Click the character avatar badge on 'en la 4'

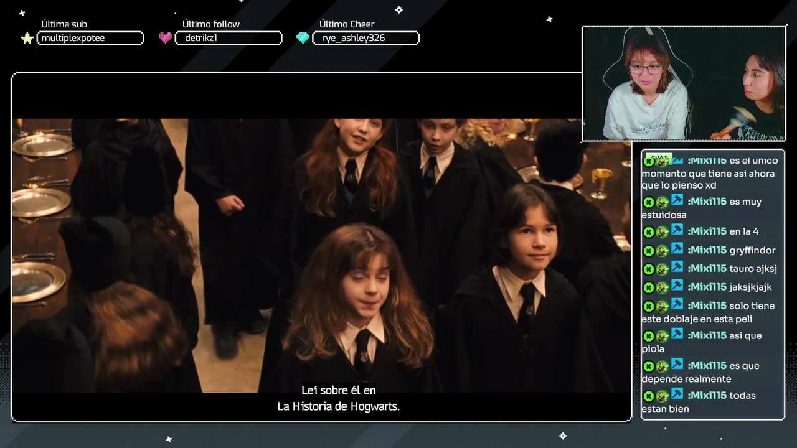click(x=662, y=232)
